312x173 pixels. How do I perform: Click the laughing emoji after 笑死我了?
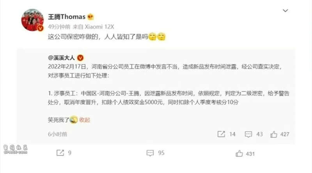[73, 120]
